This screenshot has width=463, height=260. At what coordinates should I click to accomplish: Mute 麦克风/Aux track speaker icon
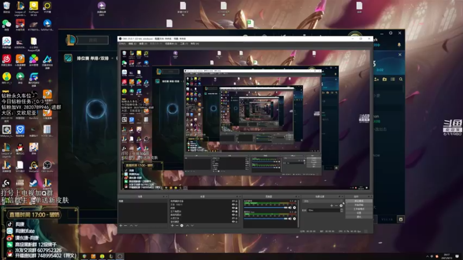(x=290, y=219)
